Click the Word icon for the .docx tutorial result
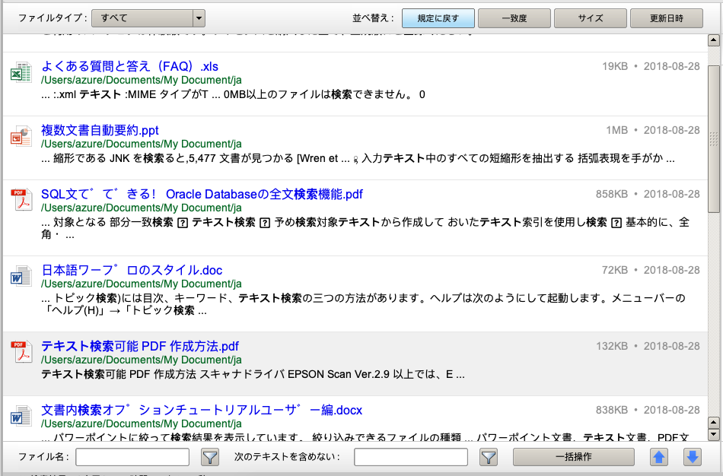 click(21, 416)
